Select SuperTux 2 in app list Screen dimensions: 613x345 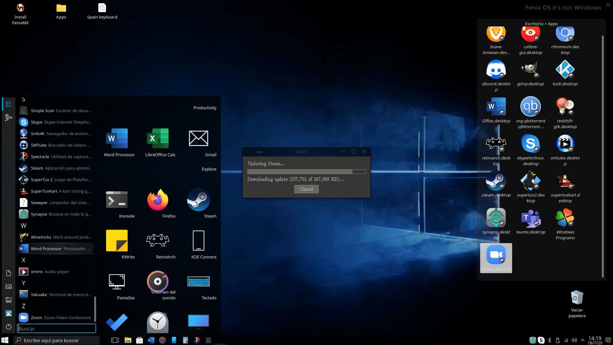click(x=55, y=180)
